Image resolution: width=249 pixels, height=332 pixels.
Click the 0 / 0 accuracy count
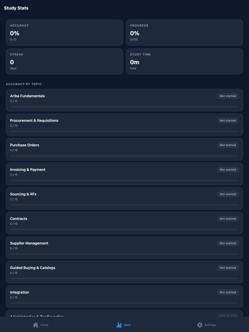(13, 39)
